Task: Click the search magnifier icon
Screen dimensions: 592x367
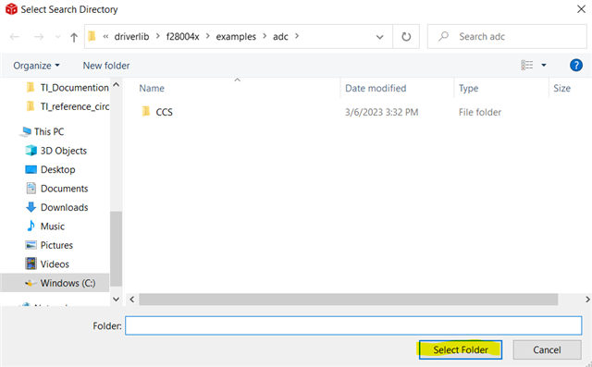Action: pos(443,36)
